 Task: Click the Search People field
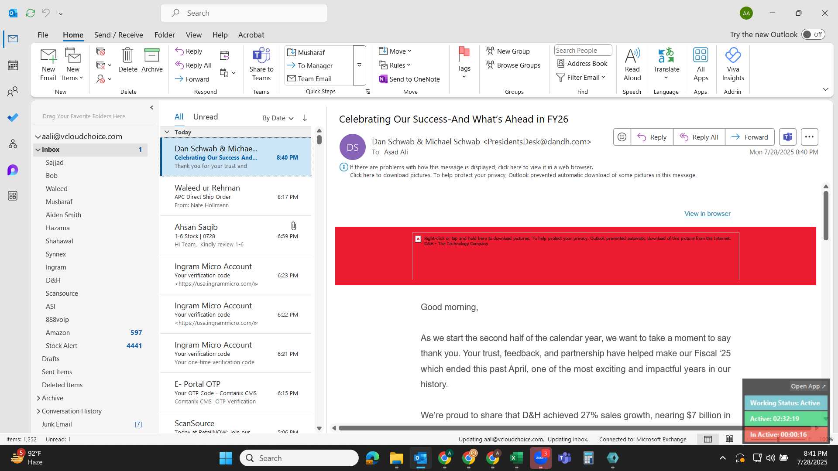(x=583, y=51)
